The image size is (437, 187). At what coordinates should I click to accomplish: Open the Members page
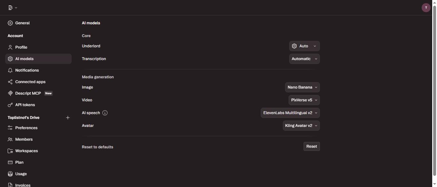[x=38, y=139]
